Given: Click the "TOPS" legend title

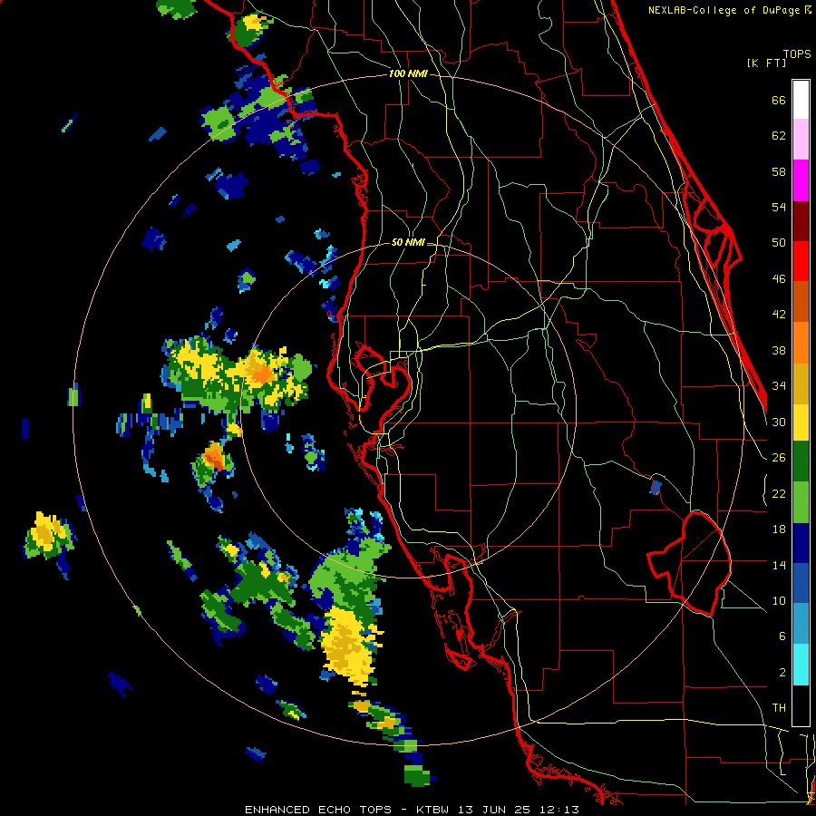Looking at the screenshot, I should tap(797, 54).
